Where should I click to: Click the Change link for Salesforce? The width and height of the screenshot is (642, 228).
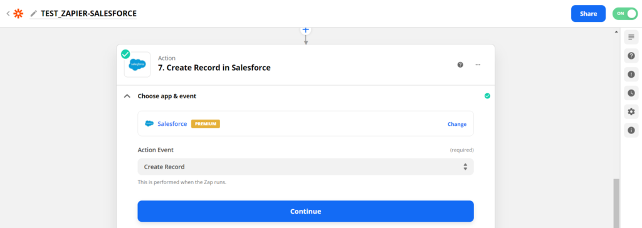point(457,124)
